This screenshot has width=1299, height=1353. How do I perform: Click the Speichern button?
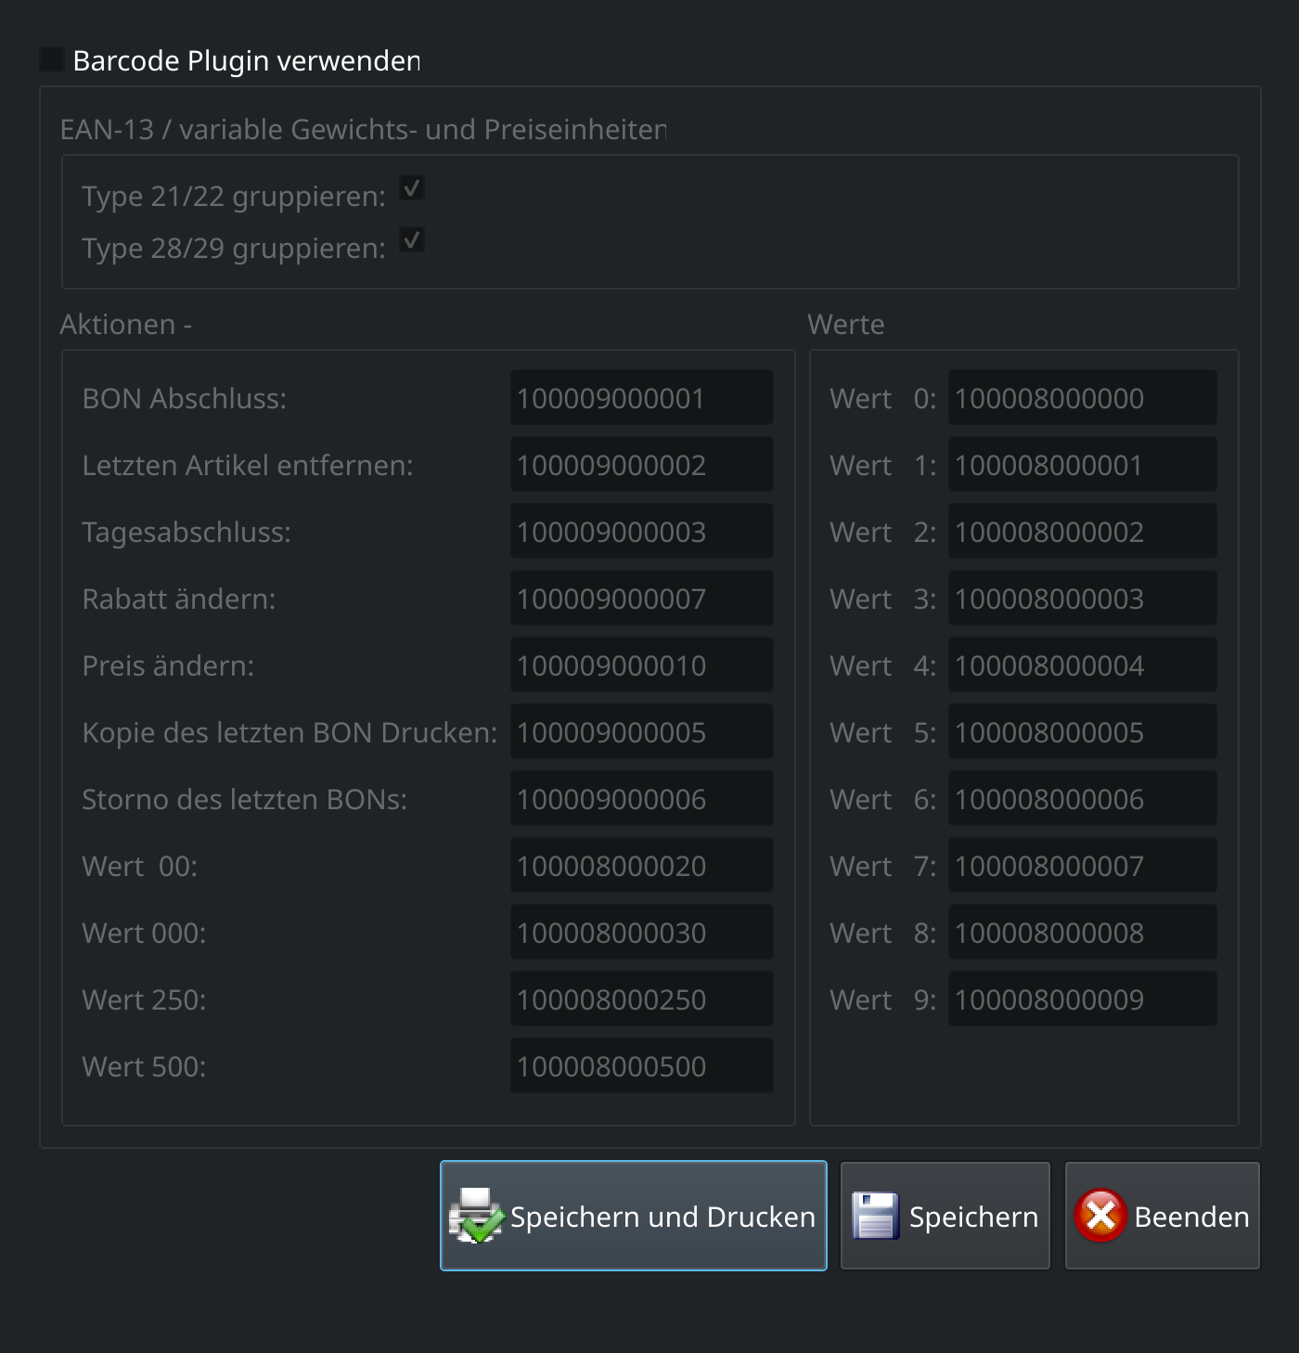[945, 1216]
